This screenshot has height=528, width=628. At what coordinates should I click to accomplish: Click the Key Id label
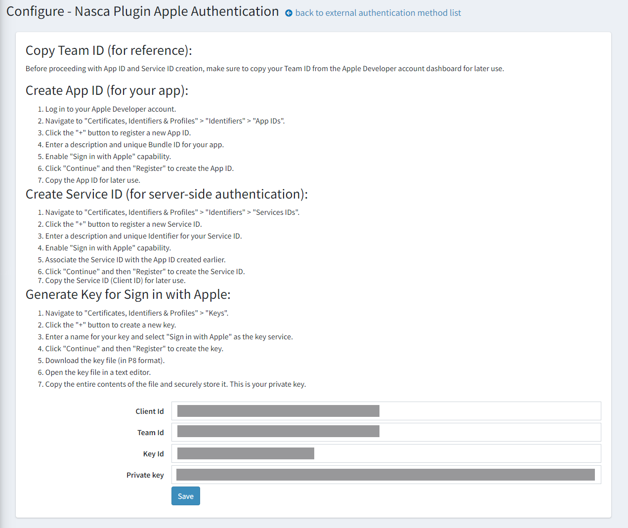tap(153, 454)
